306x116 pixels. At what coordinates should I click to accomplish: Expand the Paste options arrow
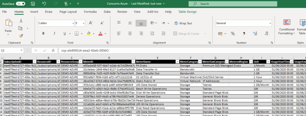[8, 35]
